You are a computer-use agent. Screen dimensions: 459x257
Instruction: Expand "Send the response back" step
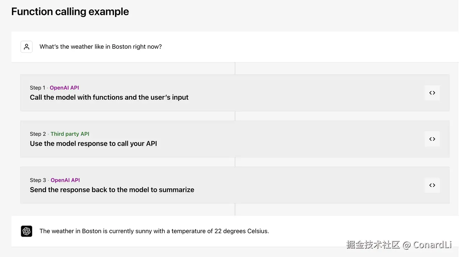pos(112,190)
